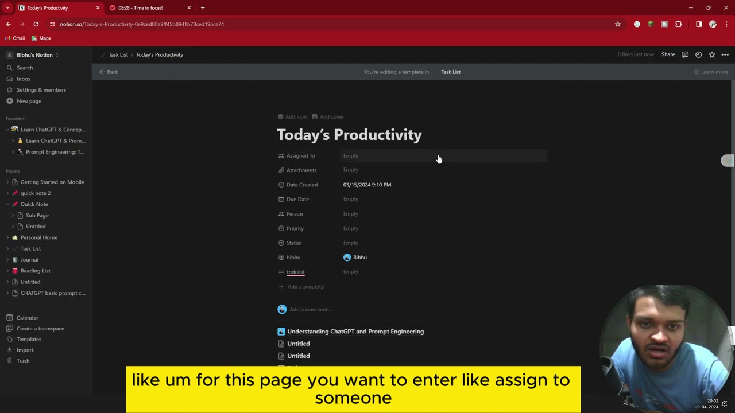Open the page options three-dot menu
The height and width of the screenshot is (413, 735).
click(725, 54)
